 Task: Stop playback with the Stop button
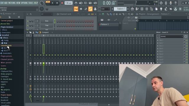pyautogui.click(x=57, y=3)
